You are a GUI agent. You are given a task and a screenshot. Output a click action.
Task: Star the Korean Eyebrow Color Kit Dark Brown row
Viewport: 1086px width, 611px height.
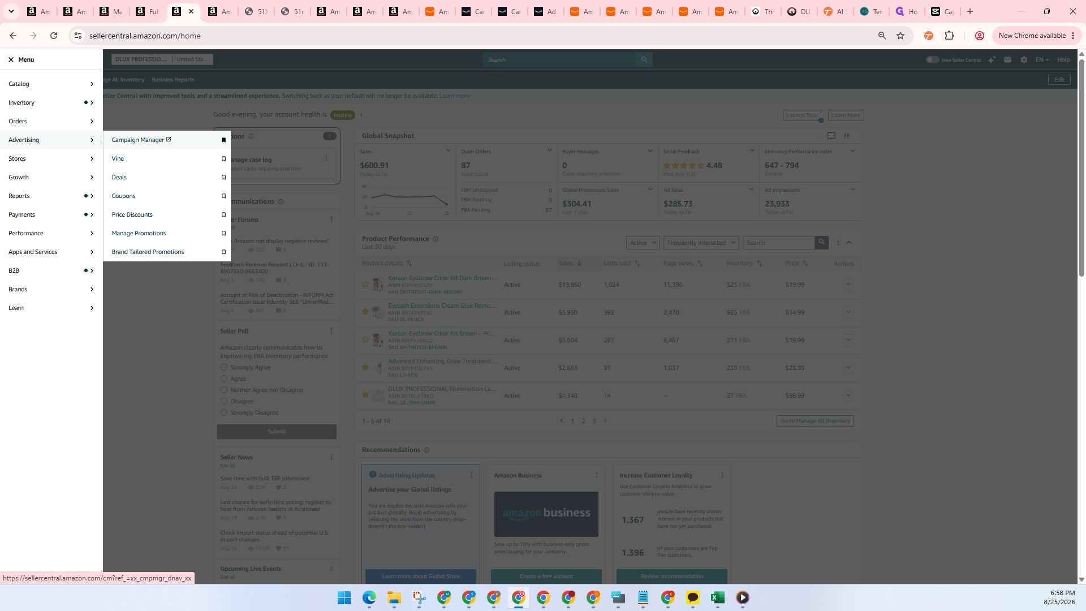365,284
